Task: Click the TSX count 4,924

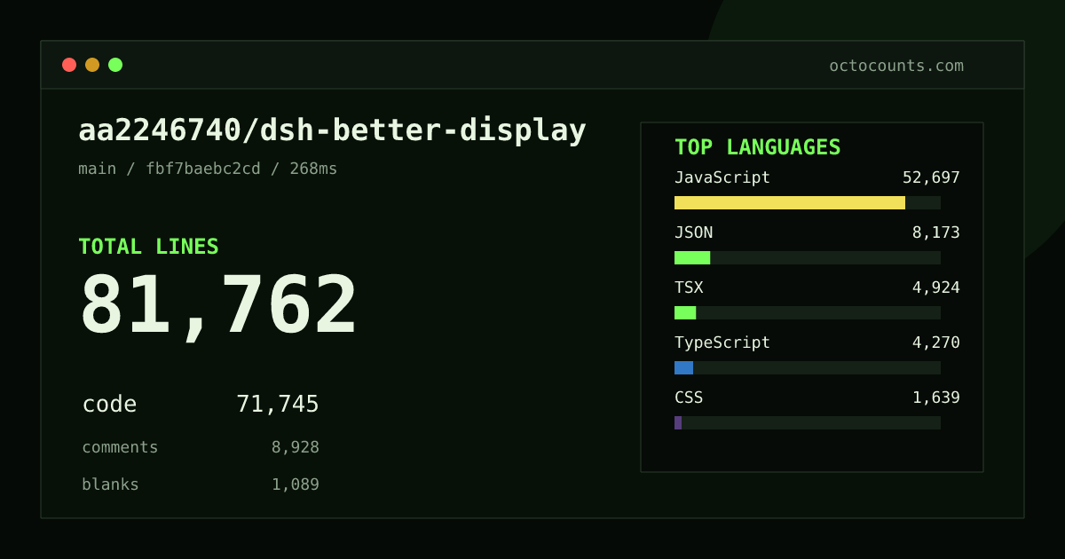Action: [x=936, y=287]
